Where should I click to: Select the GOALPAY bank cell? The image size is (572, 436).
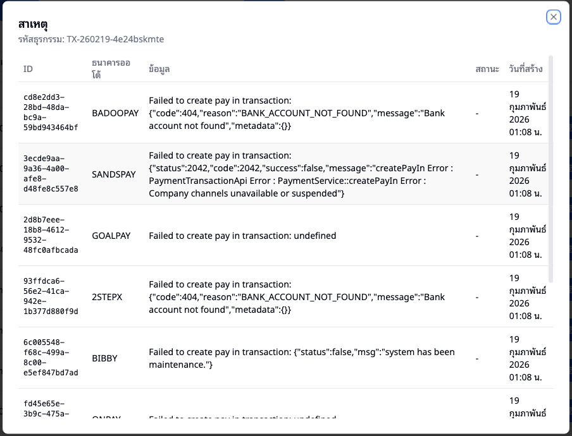pyautogui.click(x=111, y=236)
